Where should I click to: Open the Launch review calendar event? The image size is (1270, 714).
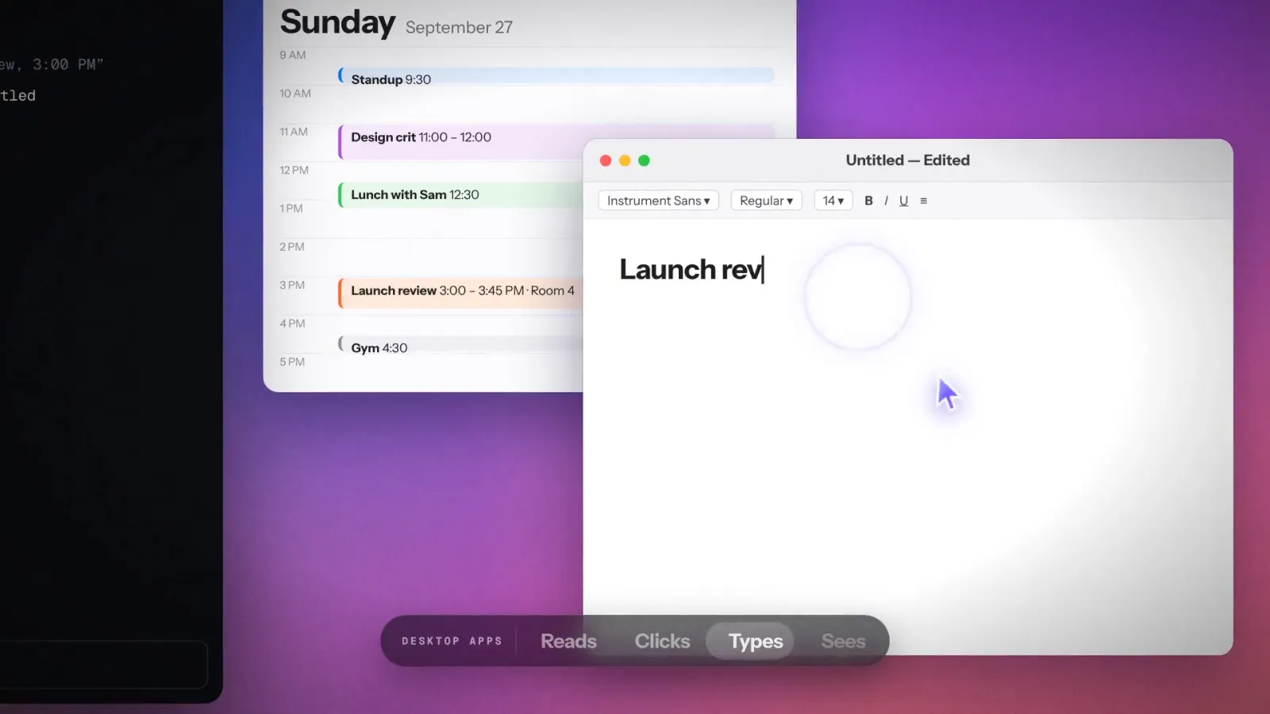click(x=460, y=293)
